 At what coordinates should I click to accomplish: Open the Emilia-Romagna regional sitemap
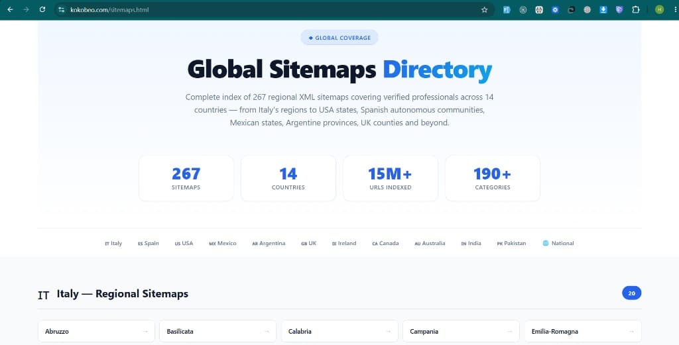pyautogui.click(x=583, y=332)
